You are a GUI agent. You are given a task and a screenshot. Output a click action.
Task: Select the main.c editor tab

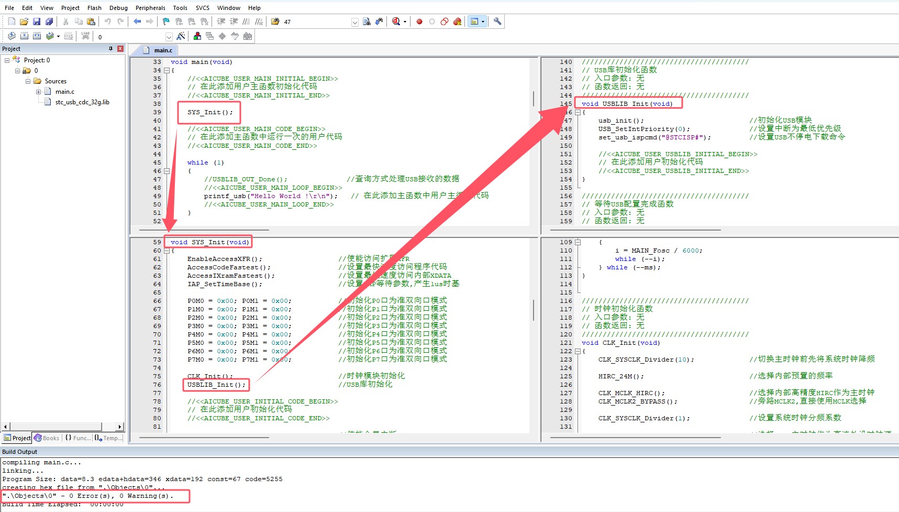[x=158, y=50]
